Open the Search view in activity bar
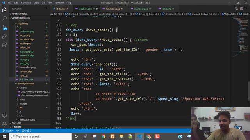 coord(4,18)
